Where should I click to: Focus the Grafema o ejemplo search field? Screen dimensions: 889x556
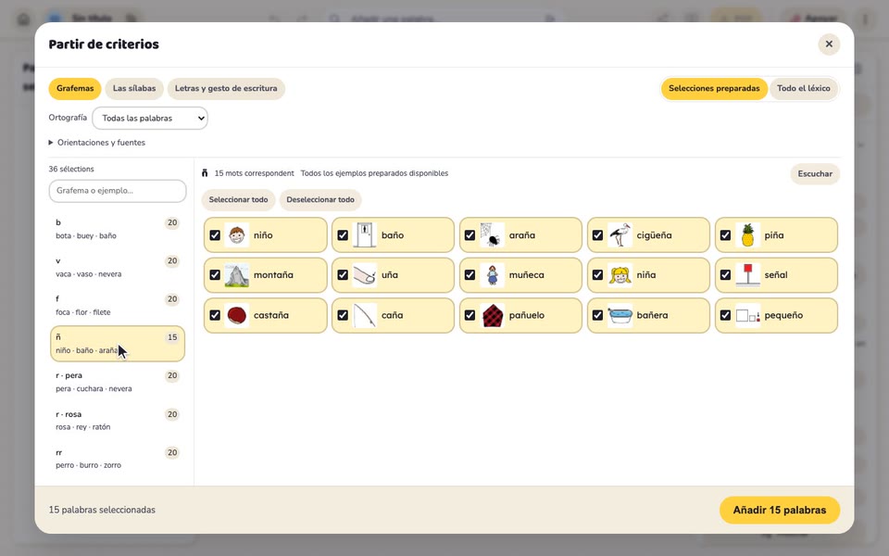point(118,191)
